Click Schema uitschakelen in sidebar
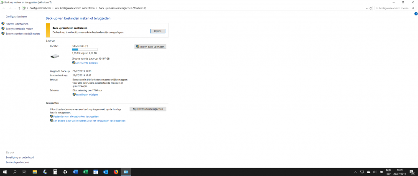This screenshot has height=176, width=418. [x=17, y=24]
